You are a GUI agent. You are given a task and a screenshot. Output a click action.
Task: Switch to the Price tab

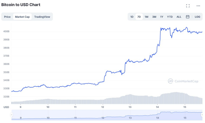7,17
